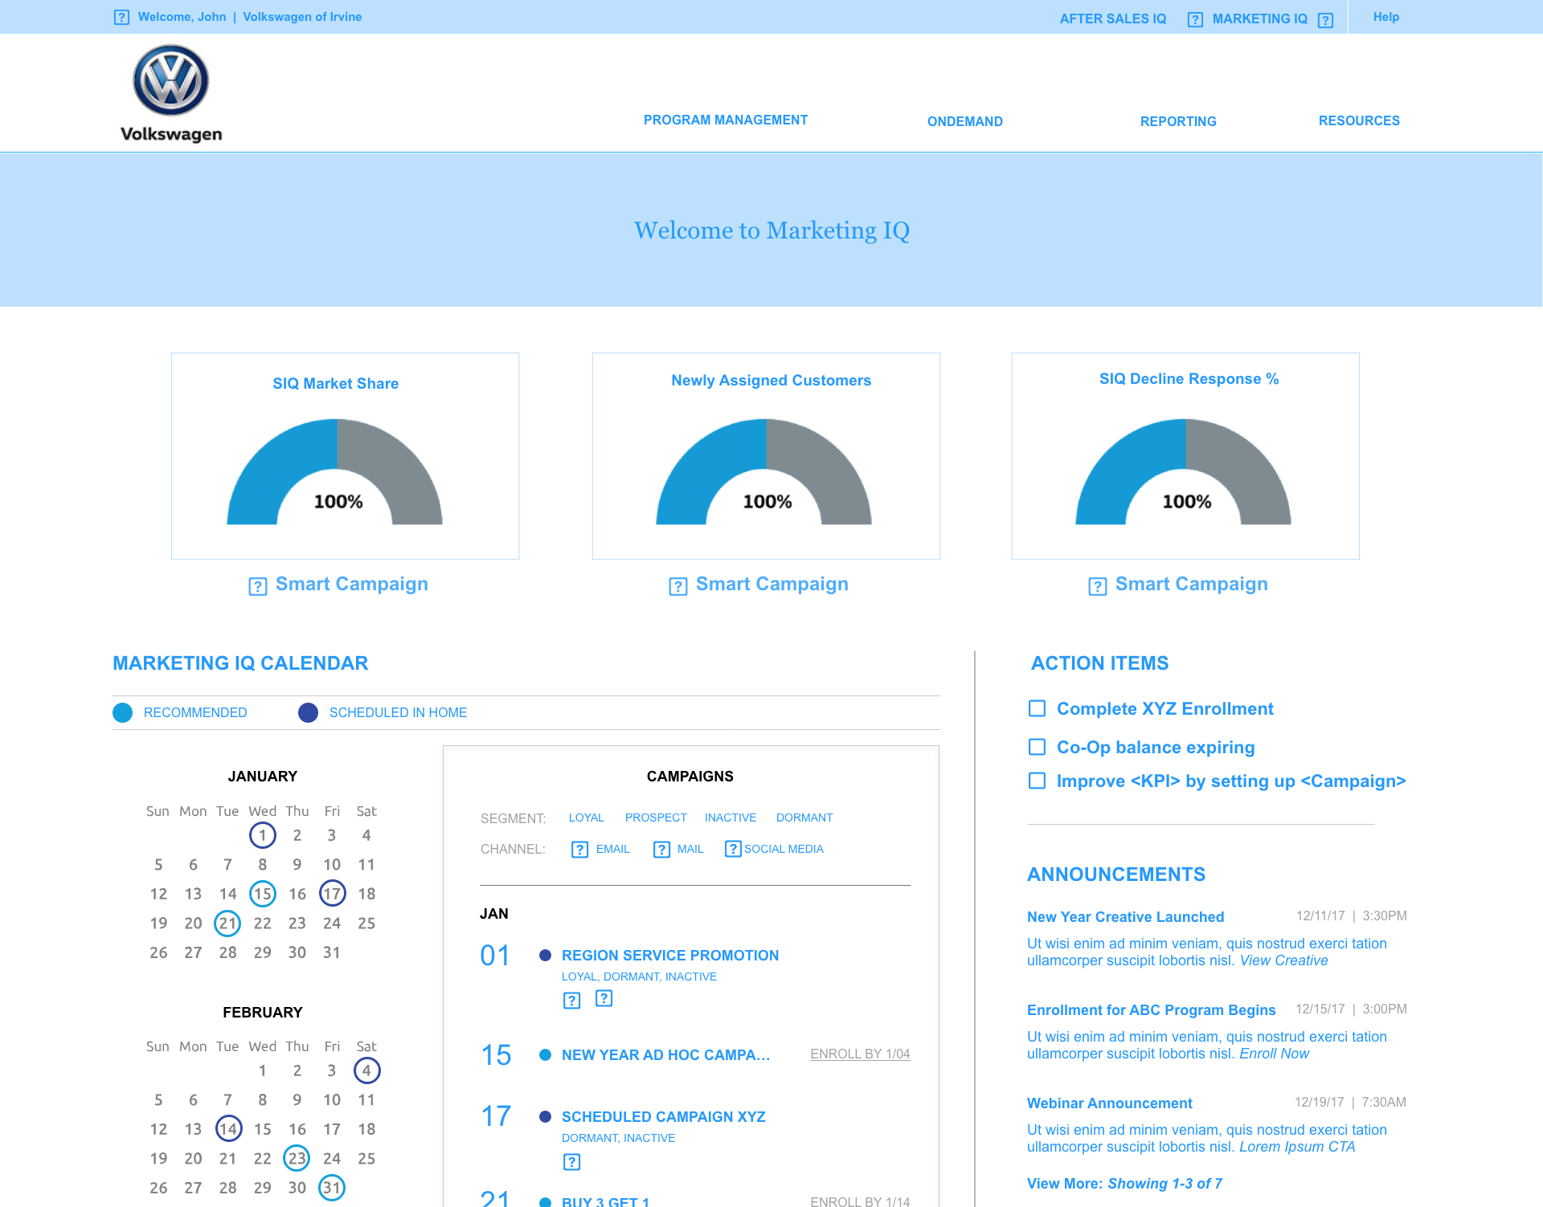Filter campaigns by DORMANT segment
This screenshot has width=1543, height=1207.
tap(804, 818)
